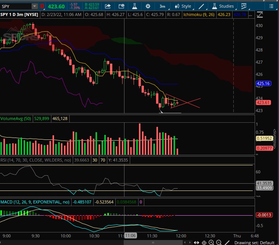This screenshot has width=279, height=245.
Task: Click the D: 2/23/22, 11:06 AM date field
Action: (x=61, y=14)
